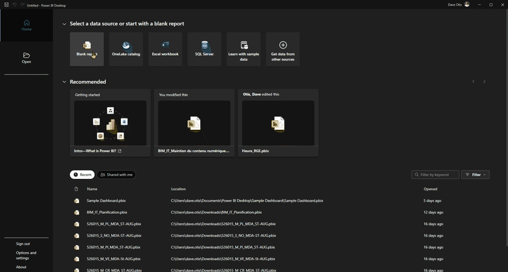Image resolution: width=508 pixels, height=272 pixels.
Task: Open the Getting started thumbnail card
Action: pyautogui.click(x=110, y=123)
